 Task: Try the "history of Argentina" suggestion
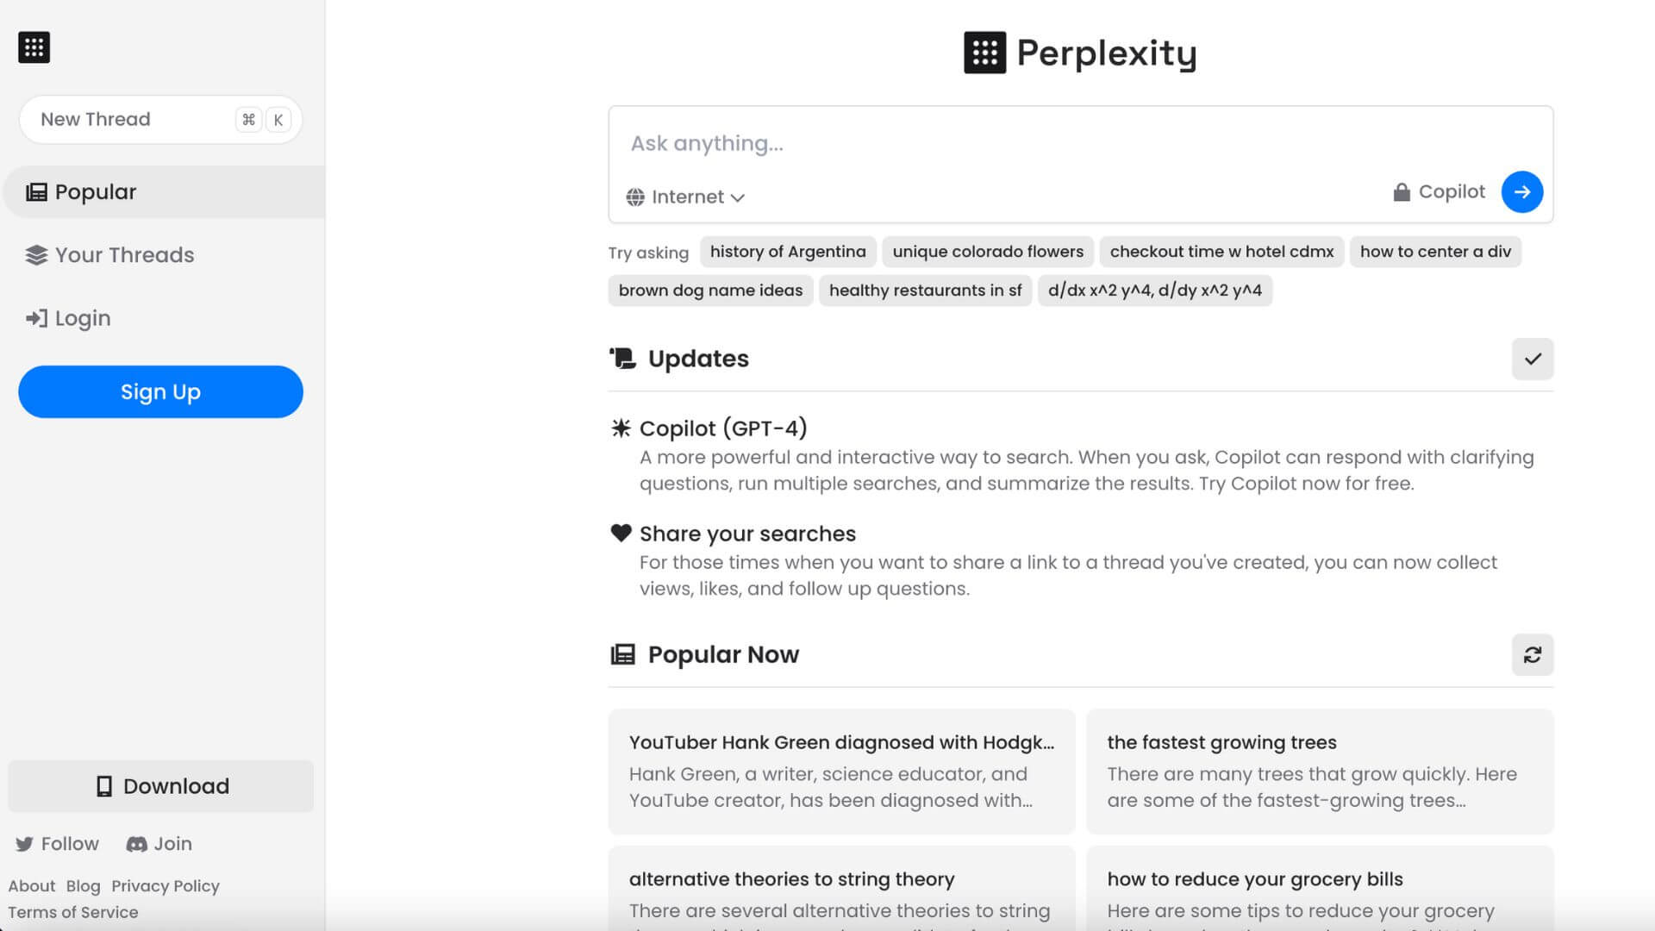787,252
